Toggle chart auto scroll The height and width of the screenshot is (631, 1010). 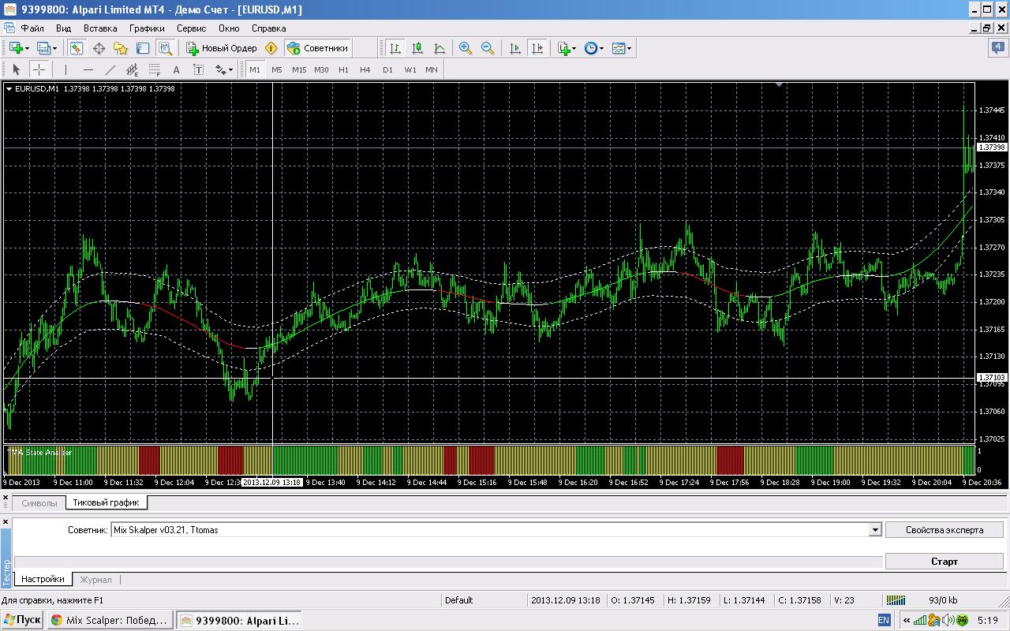pyautogui.click(x=515, y=48)
